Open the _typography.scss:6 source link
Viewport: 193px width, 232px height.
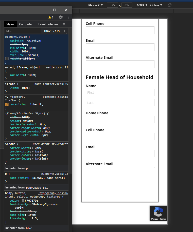[53, 193]
